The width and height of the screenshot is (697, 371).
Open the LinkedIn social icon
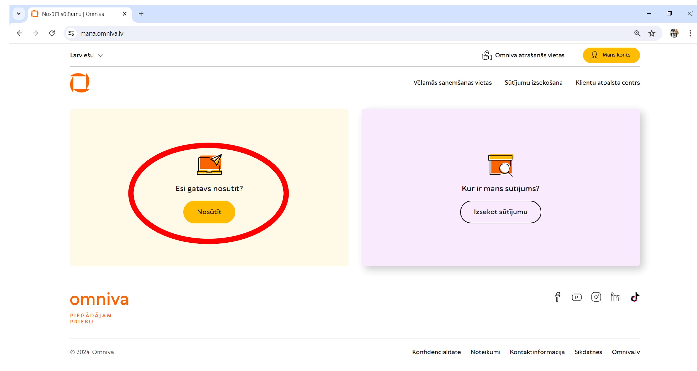coord(615,297)
